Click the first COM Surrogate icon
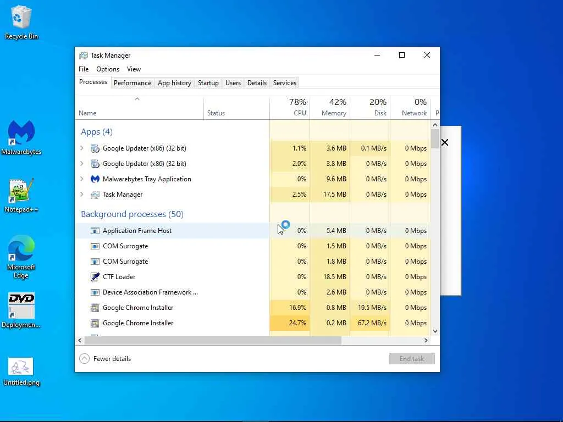This screenshot has width=563, height=422. coord(95,246)
